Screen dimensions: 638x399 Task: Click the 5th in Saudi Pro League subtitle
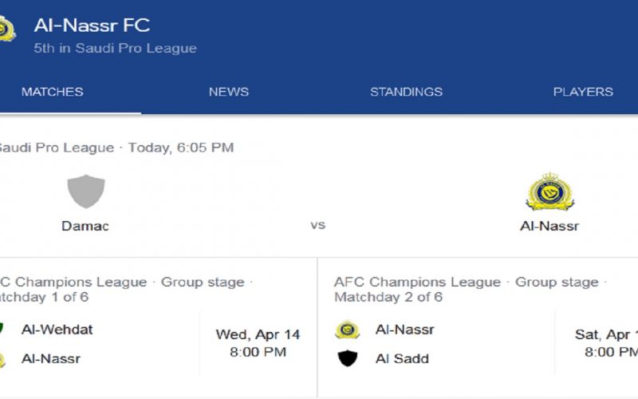pos(115,48)
